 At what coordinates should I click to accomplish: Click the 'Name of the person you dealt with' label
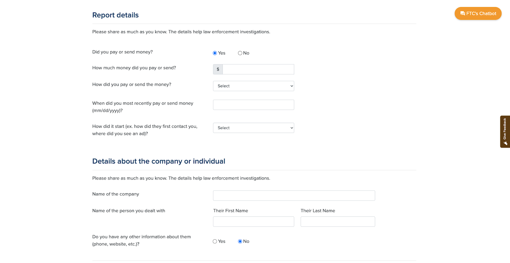point(129,211)
